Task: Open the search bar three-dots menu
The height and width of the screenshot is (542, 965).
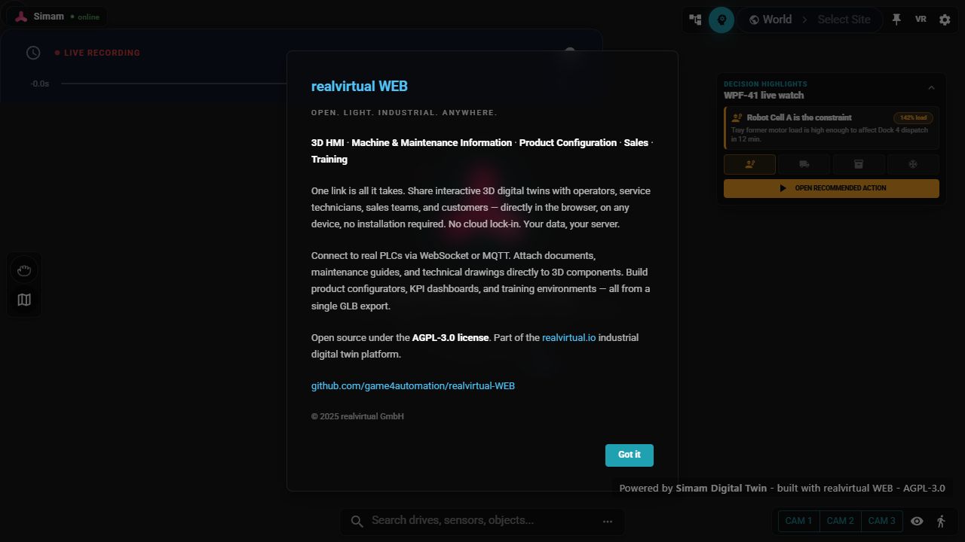Action: (x=608, y=521)
